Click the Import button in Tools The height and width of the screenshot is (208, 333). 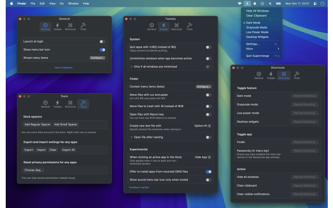pyautogui.click(x=41, y=150)
